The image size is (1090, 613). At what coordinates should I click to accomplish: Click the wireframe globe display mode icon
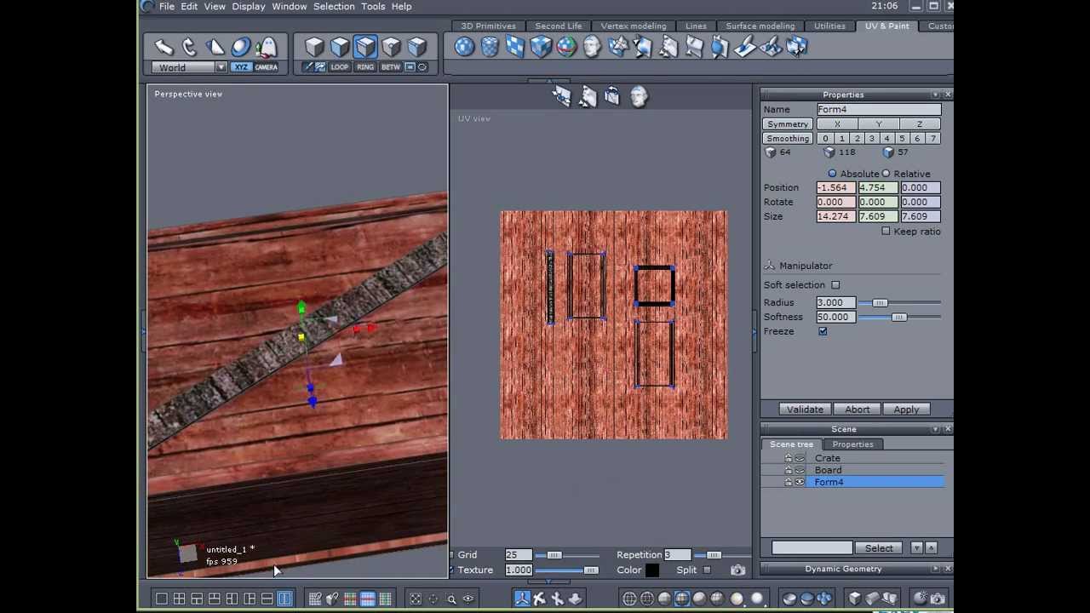point(629,599)
